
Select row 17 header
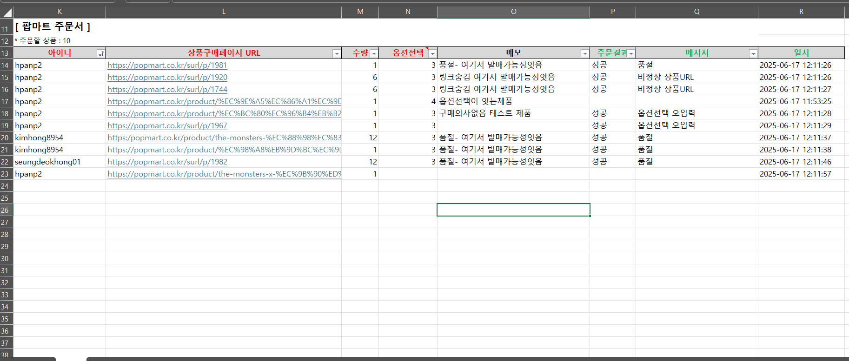(x=5, y=102)
